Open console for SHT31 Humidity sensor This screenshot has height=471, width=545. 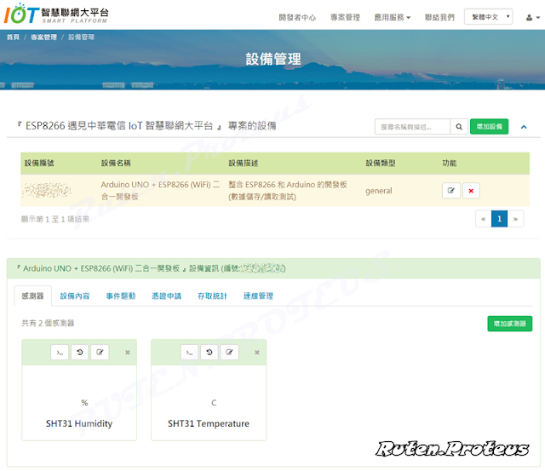click(x=60, y=353)
